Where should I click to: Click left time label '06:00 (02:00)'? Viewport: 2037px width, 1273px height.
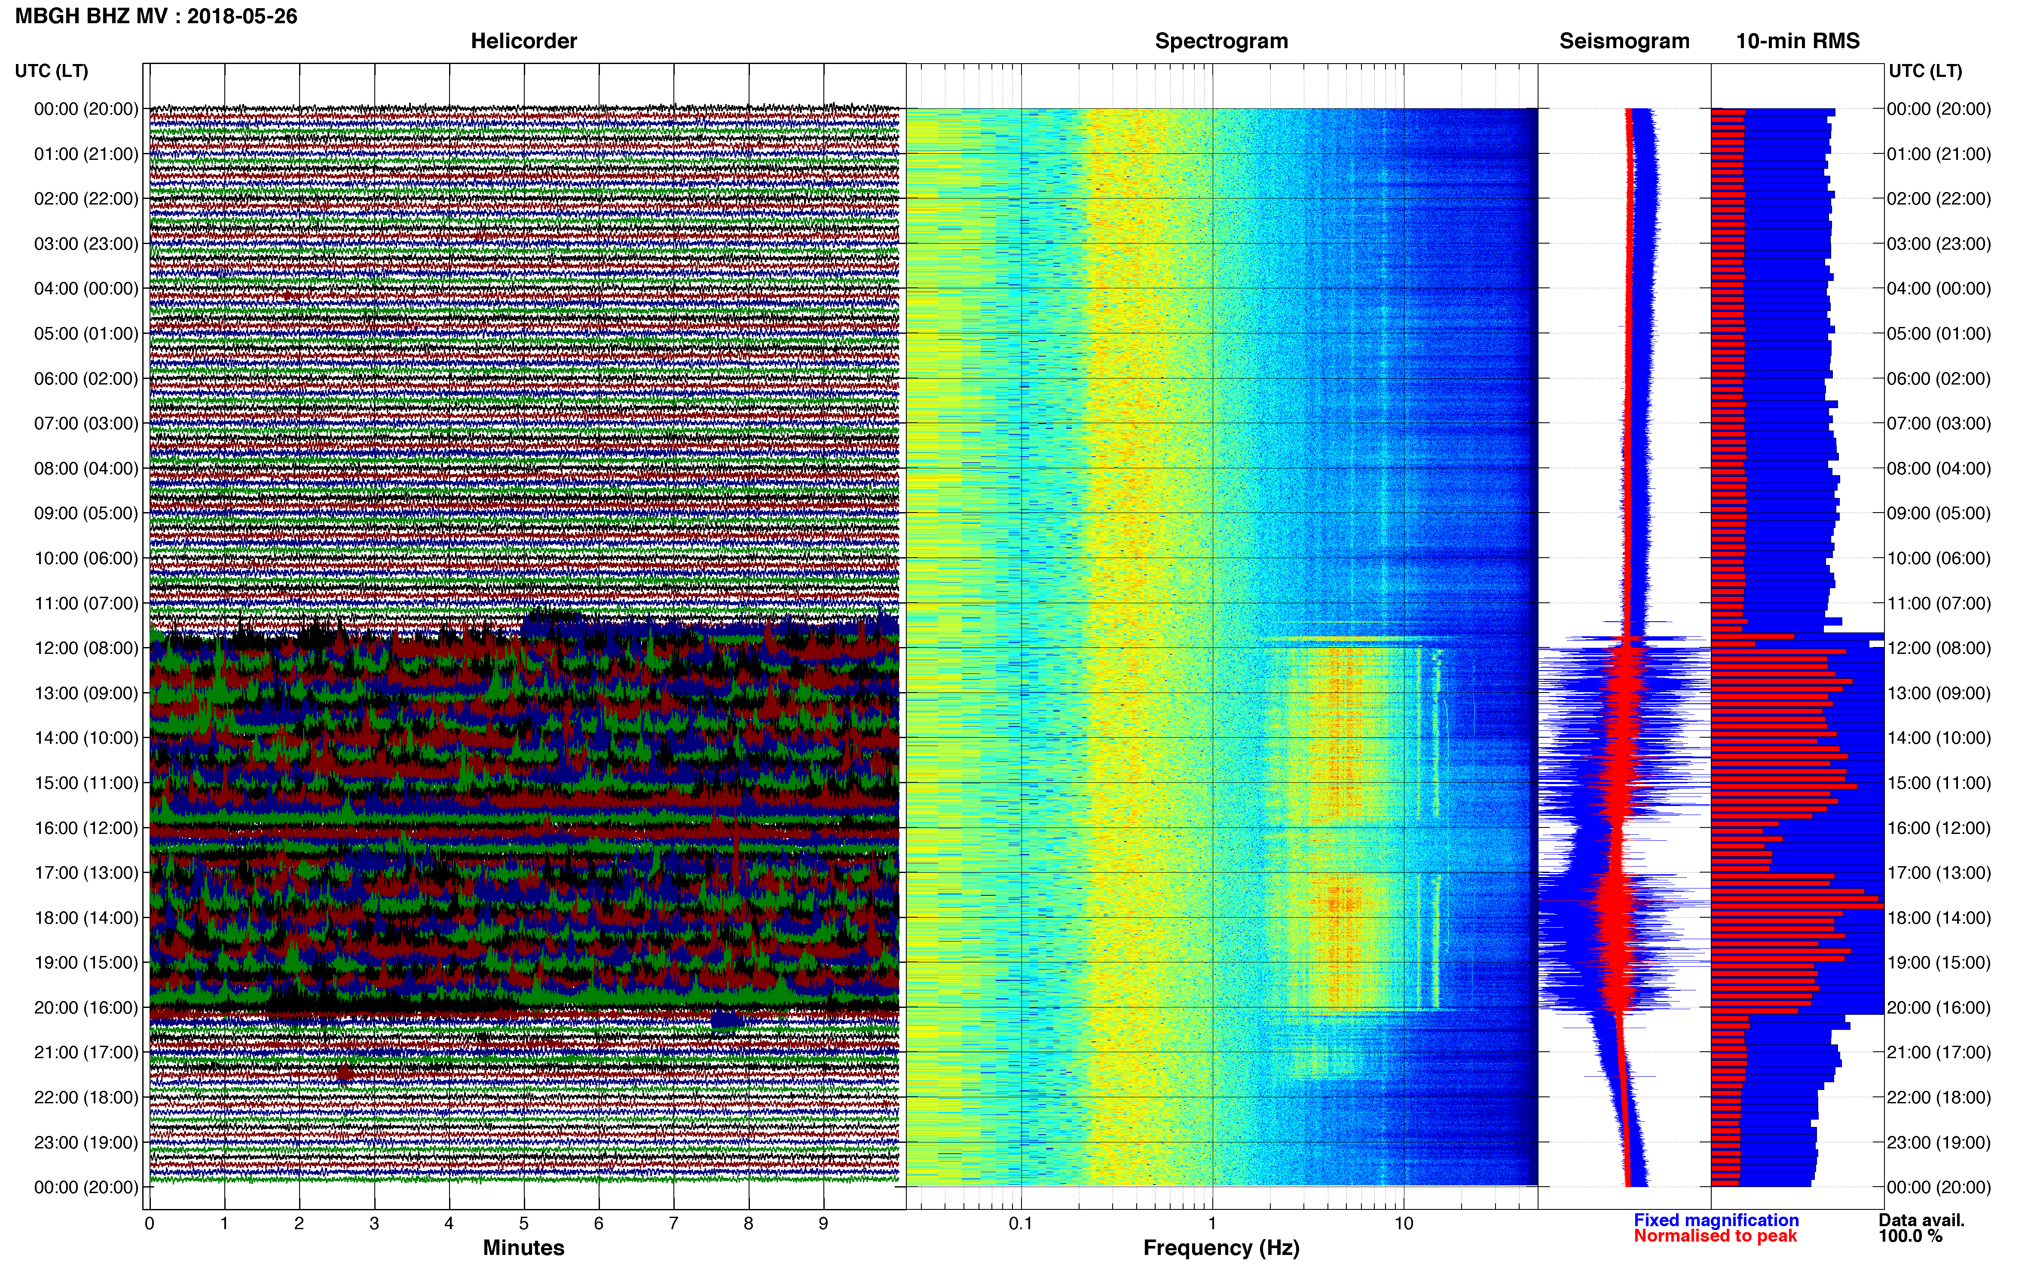86,378
